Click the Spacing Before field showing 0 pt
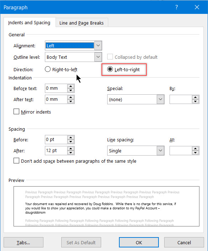208x251 pixels. [56, 140]
